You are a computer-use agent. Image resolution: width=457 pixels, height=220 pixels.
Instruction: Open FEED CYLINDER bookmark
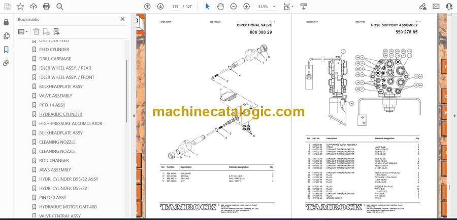54,50
